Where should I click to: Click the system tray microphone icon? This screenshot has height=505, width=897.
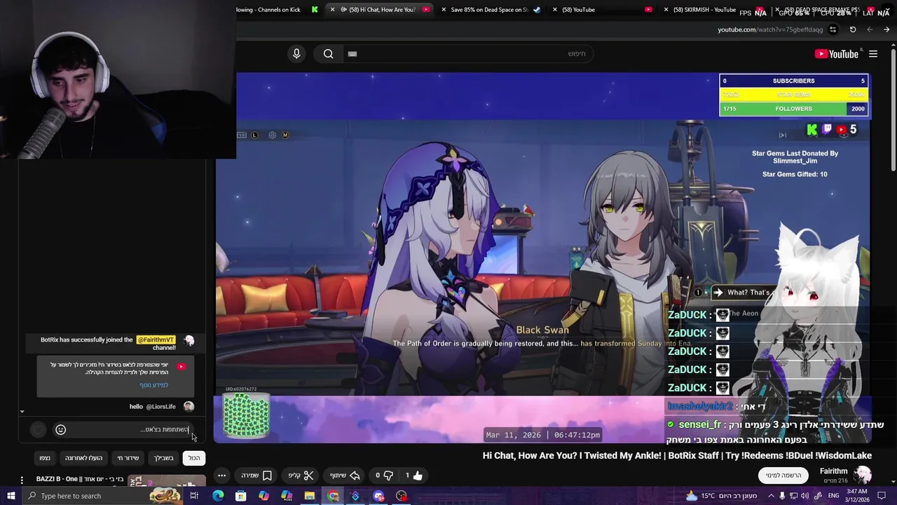(x=782, y=496)
